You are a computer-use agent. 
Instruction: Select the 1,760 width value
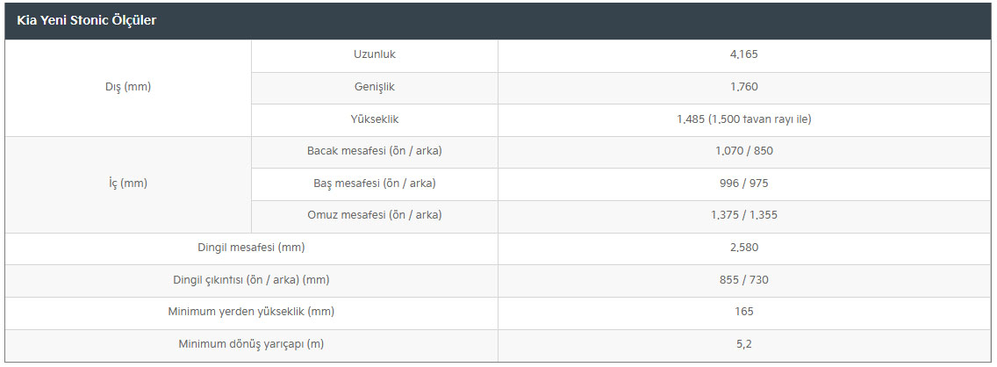point(743,87)
